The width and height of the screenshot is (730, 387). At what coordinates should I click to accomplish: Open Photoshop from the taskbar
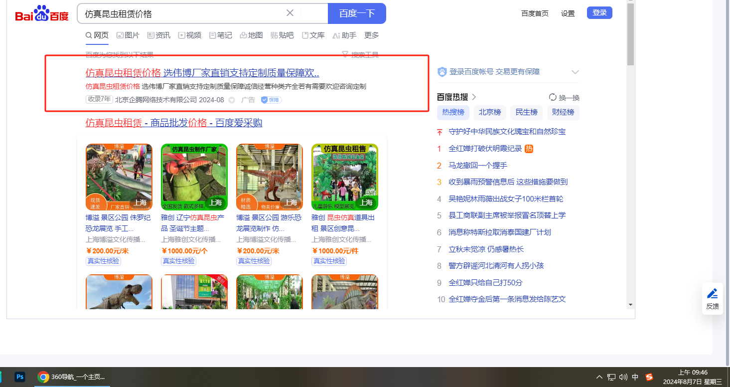[20, 377]
